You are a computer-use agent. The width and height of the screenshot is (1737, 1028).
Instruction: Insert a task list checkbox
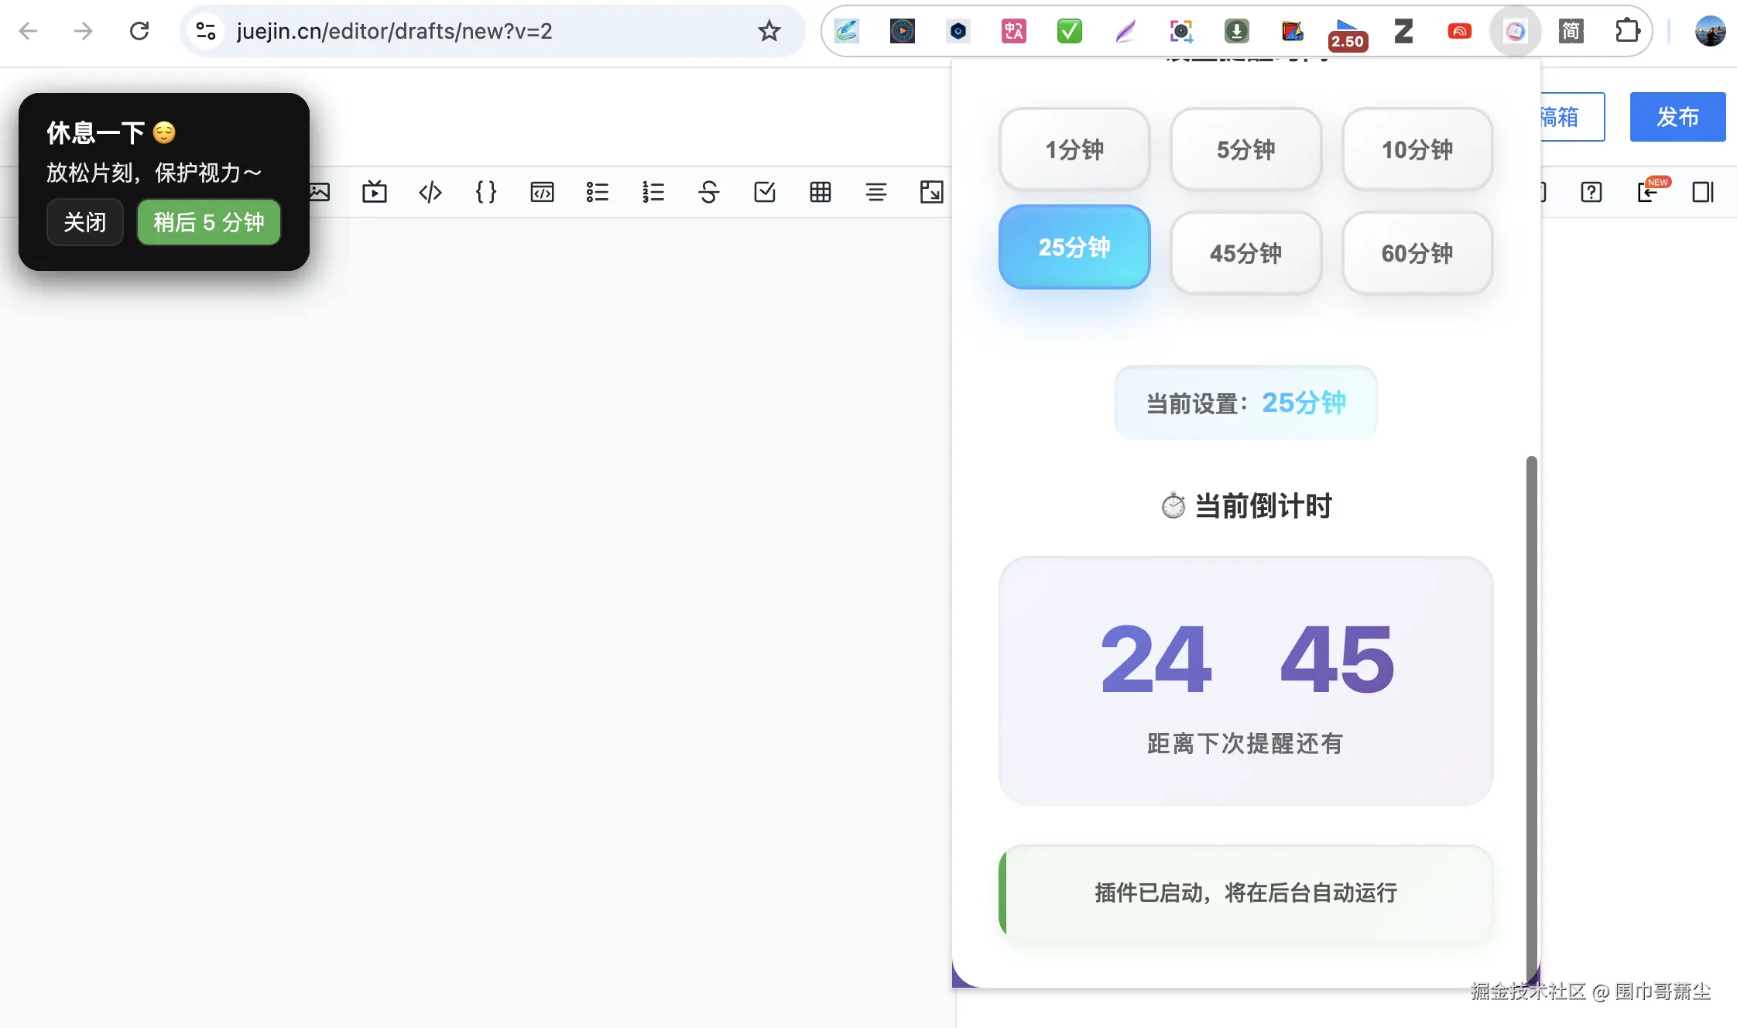click(764, 192)
